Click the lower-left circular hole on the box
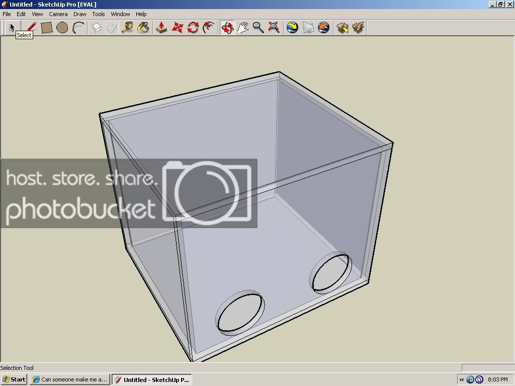The height and width of the screenshot is (386, 515). pyautogui.click(x=240, y=313)
